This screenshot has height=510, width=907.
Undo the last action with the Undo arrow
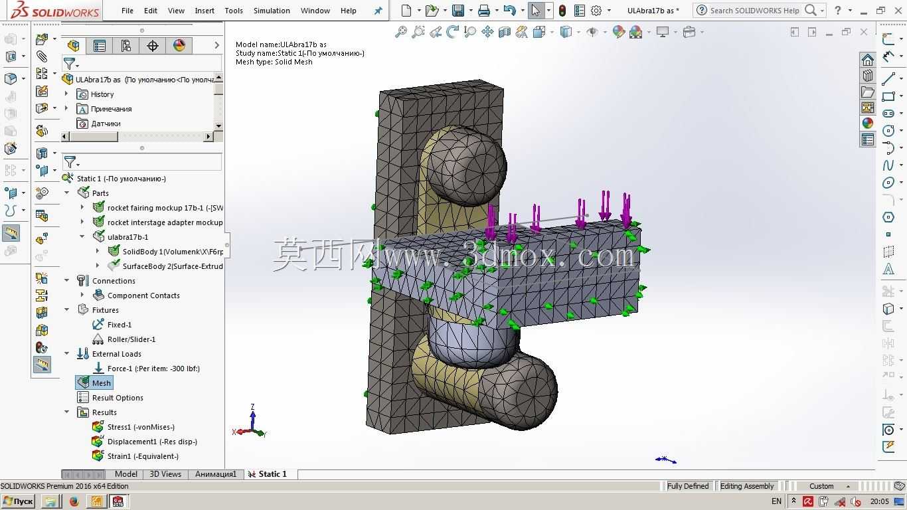tap(509, 10)
